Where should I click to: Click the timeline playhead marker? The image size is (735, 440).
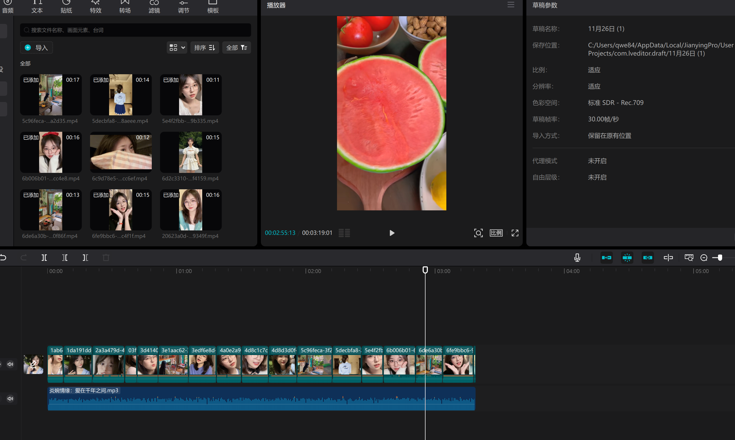click(425, 270)
